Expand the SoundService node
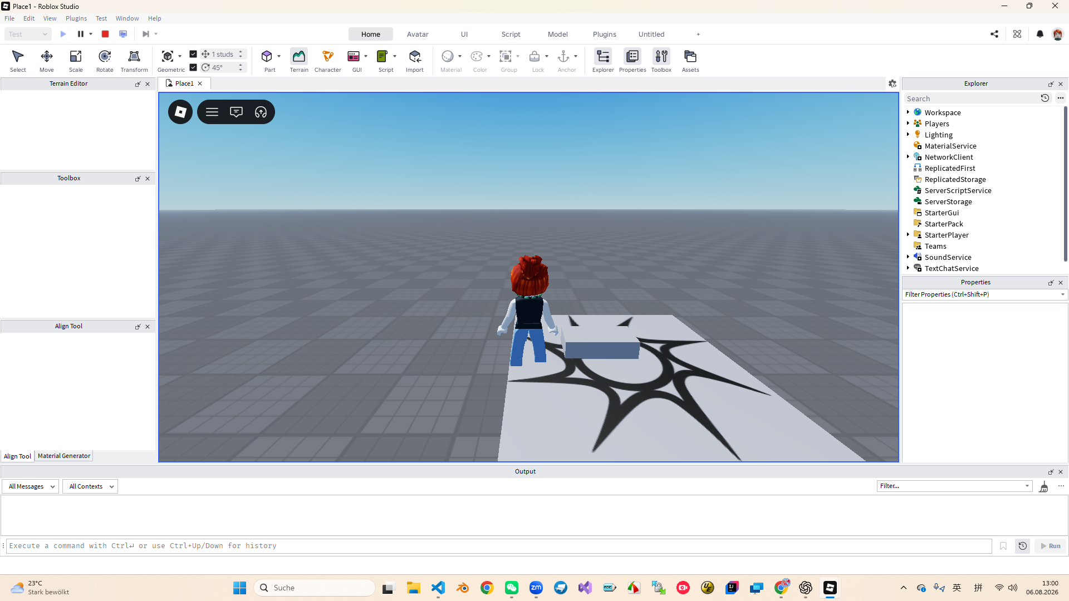This screenshot has width=1069, height=601. pos(908,257)
